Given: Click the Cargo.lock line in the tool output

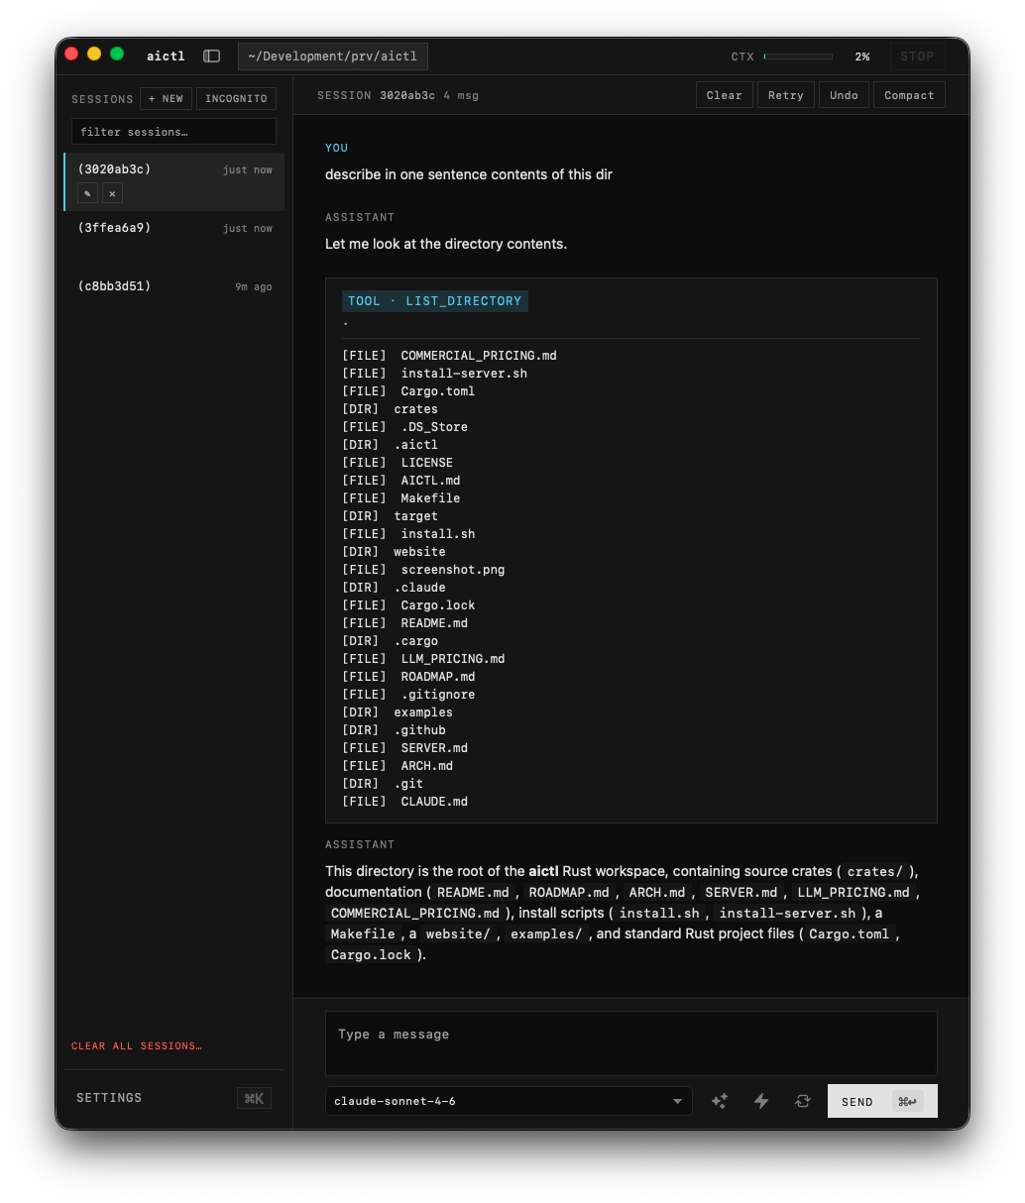Looking at the screenshot, I should click(408, 605).
